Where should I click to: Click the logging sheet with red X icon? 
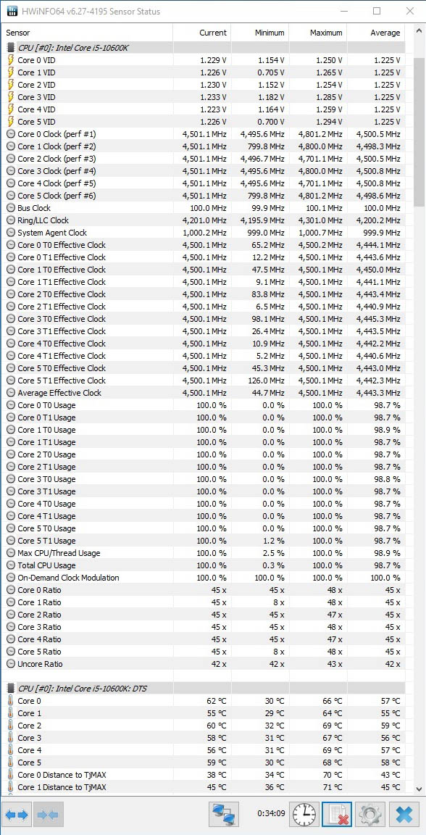(337, 815)
